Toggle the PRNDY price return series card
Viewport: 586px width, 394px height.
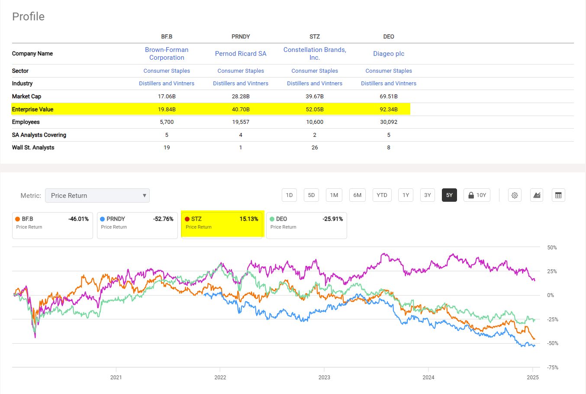(x=137, y=225)
